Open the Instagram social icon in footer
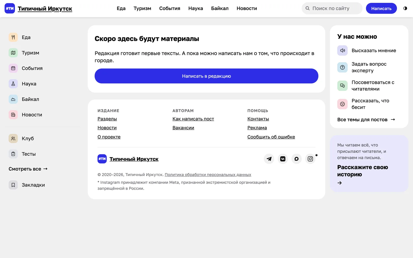The image size is (413, 258). [310, 159]
